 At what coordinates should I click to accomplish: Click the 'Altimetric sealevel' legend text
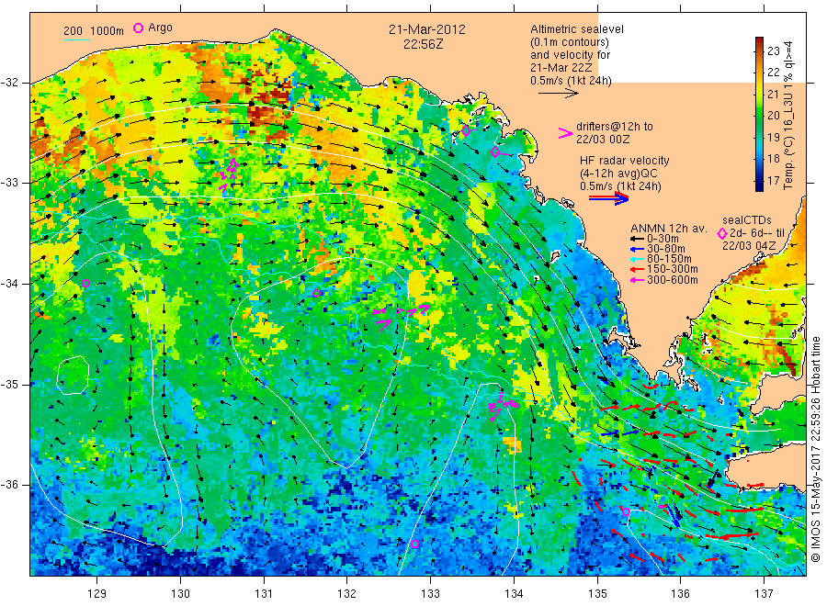577,29
